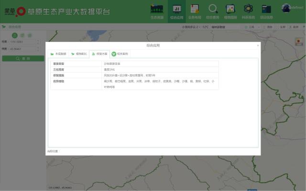Click the 全屏 fullscreen toolbar button
This screenshot has width=306, height=191.
click(281, 27)
